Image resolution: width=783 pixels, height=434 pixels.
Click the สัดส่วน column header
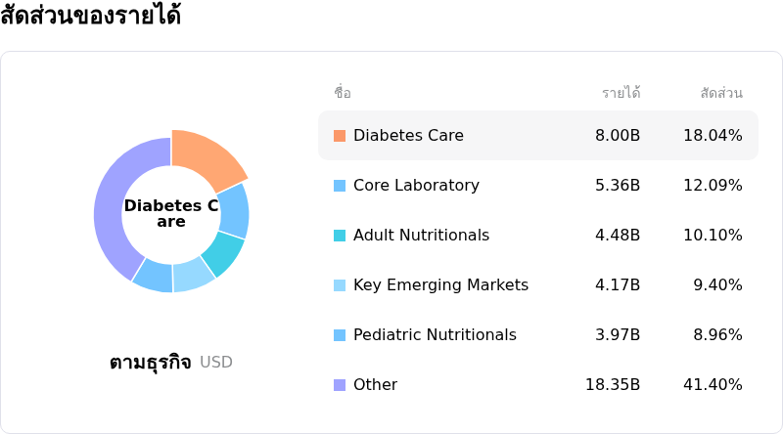click(721, 93)
